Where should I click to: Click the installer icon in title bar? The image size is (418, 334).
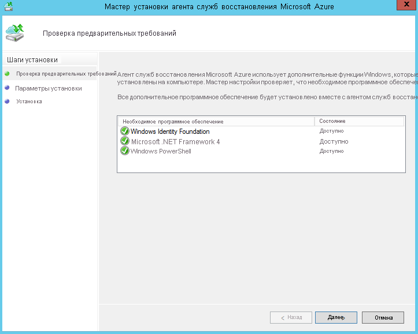click(8, 6)
